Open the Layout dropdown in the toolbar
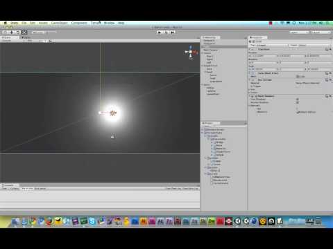Viewport: 333px width, 249px height. point(321,33)
